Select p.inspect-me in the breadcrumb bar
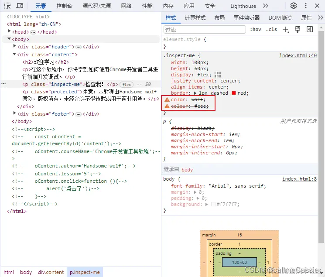The height and width of the screenshot is (277, 325). tap(85, 272)
